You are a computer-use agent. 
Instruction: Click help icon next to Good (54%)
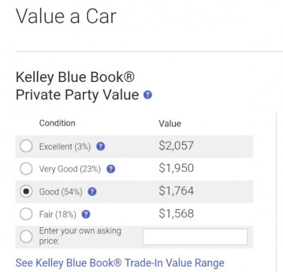92,192
